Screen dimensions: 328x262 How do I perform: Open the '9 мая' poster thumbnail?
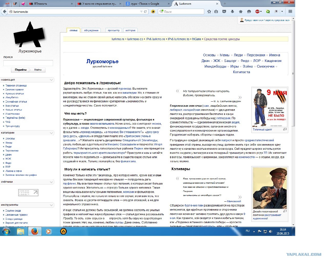pos(270,107)
